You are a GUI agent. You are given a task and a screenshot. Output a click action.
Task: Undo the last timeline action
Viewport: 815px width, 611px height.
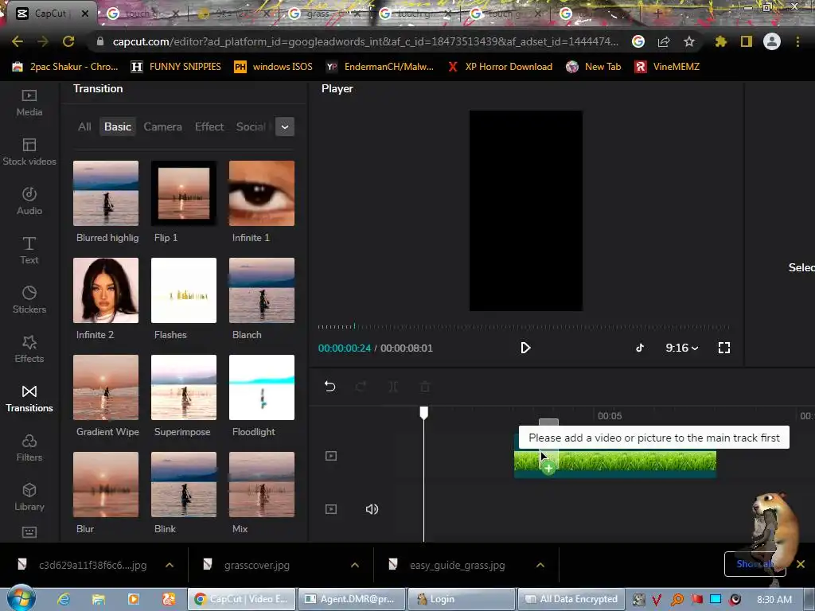point(330,386)
